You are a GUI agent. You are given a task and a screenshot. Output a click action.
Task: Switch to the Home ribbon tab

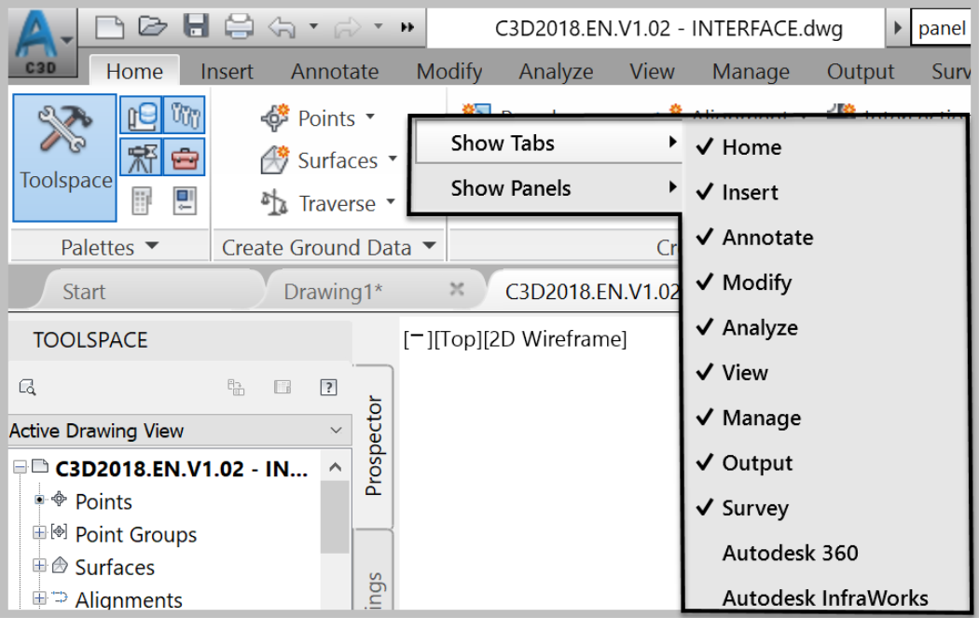click(134, 71)
